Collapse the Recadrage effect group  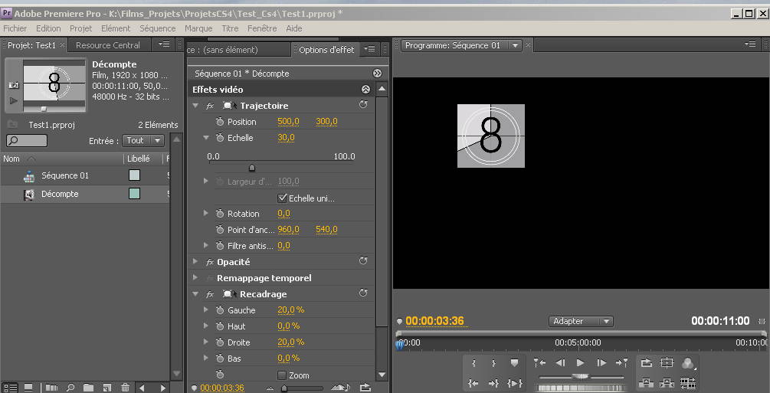click(x=196, y=294)
